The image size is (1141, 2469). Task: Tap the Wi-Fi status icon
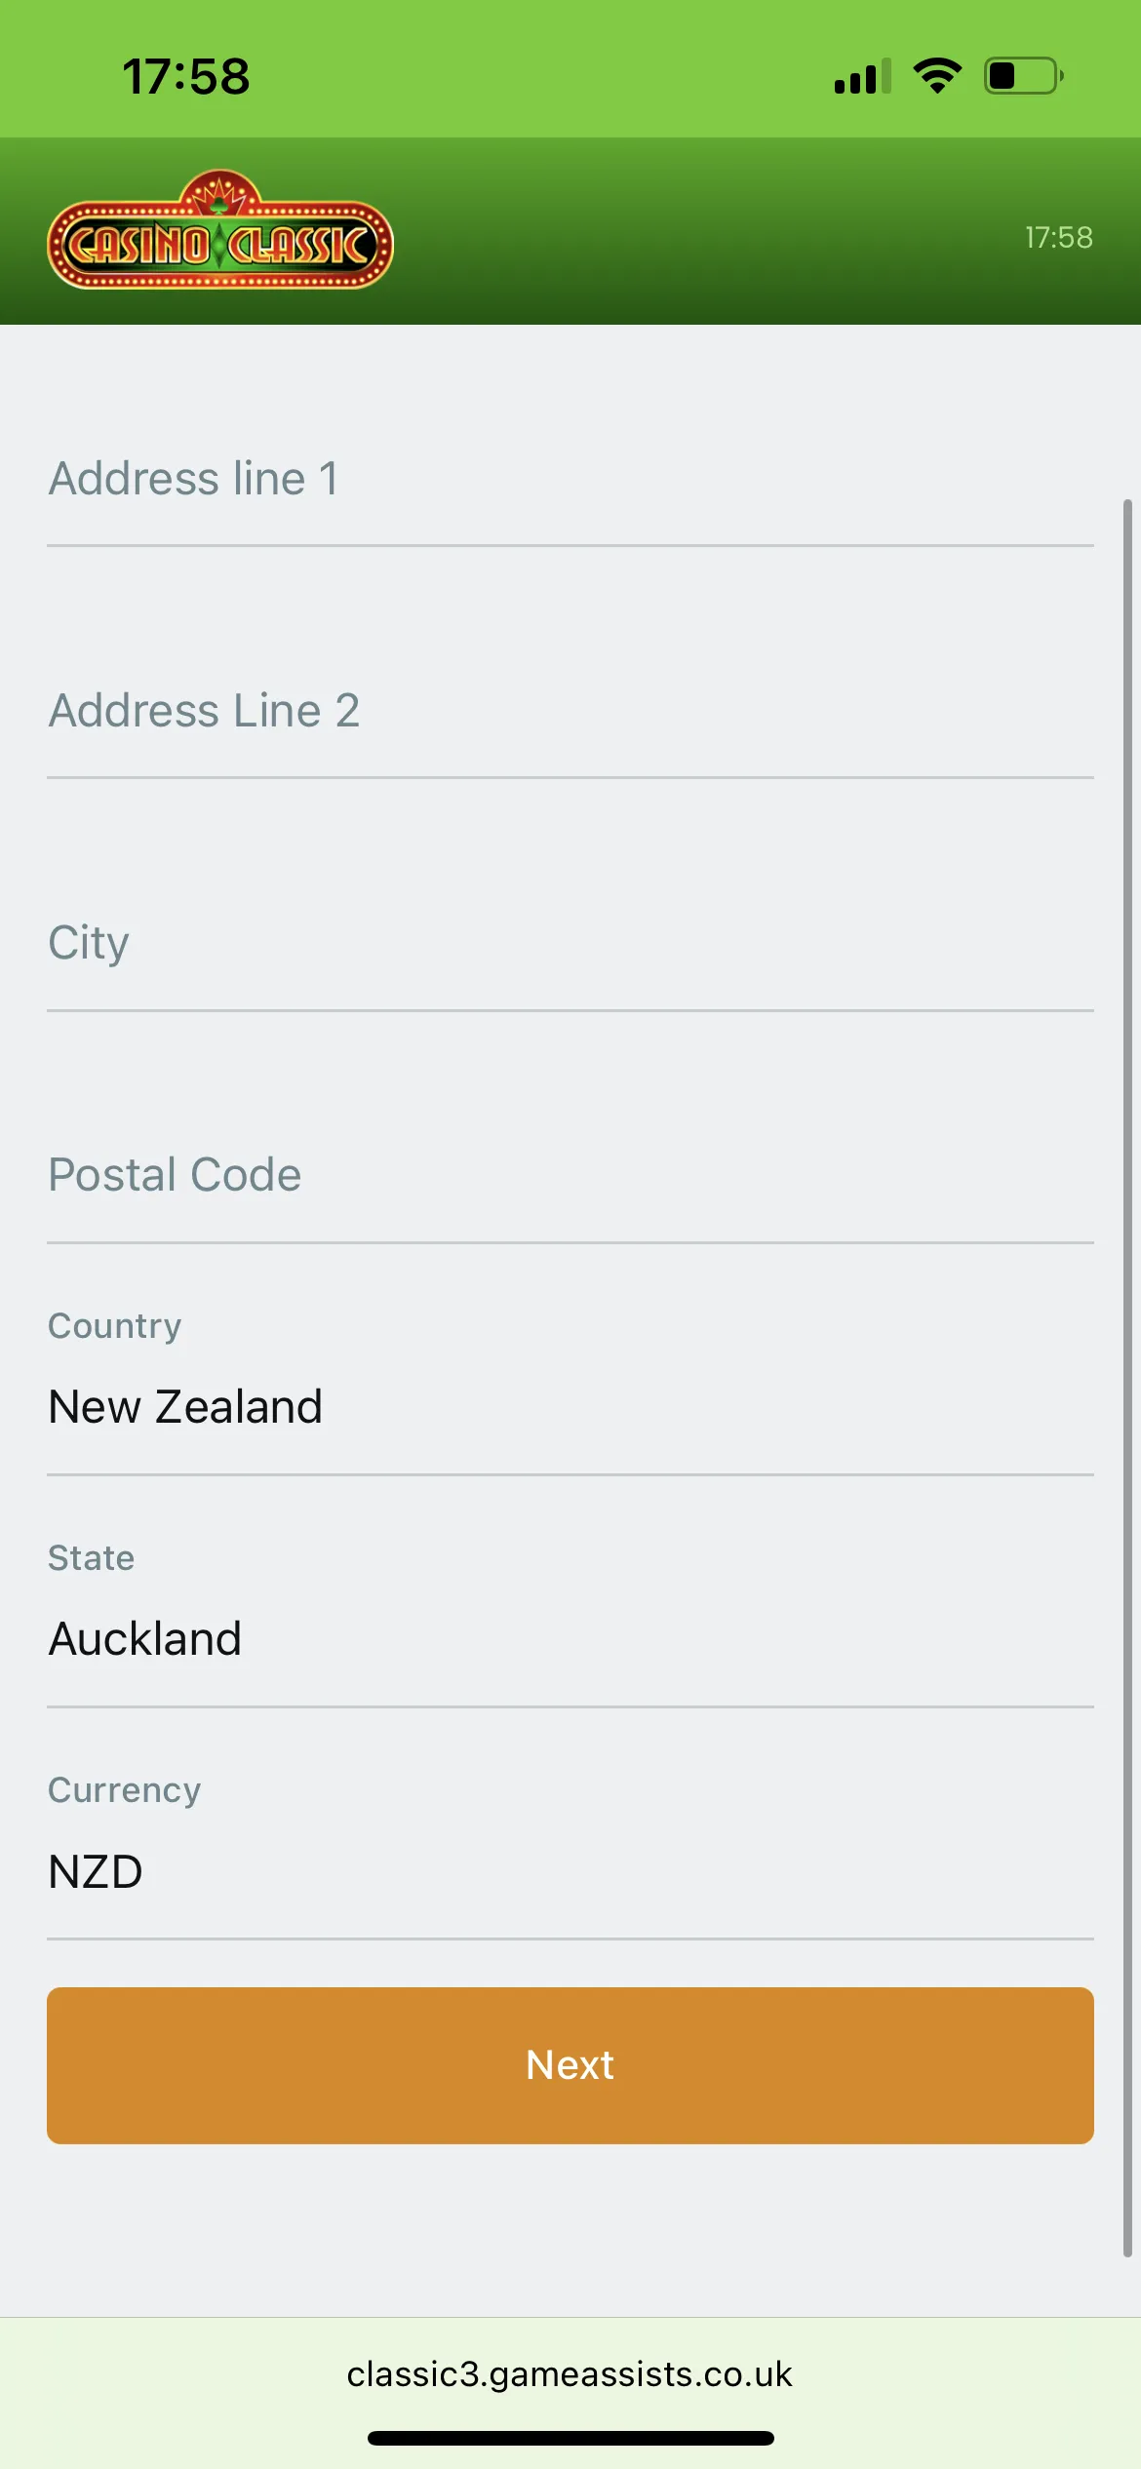click(x=937, y=75)
